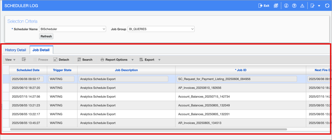Click Detach in the table toolbar
332x140 pixels.
pyautogui.click(x=61, y=60)
